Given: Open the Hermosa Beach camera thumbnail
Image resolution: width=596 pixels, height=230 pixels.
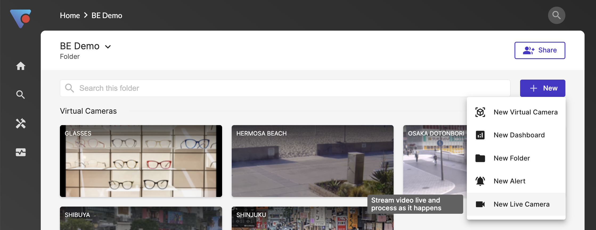Looking at the screenshot, I should (x=312, y=161).
